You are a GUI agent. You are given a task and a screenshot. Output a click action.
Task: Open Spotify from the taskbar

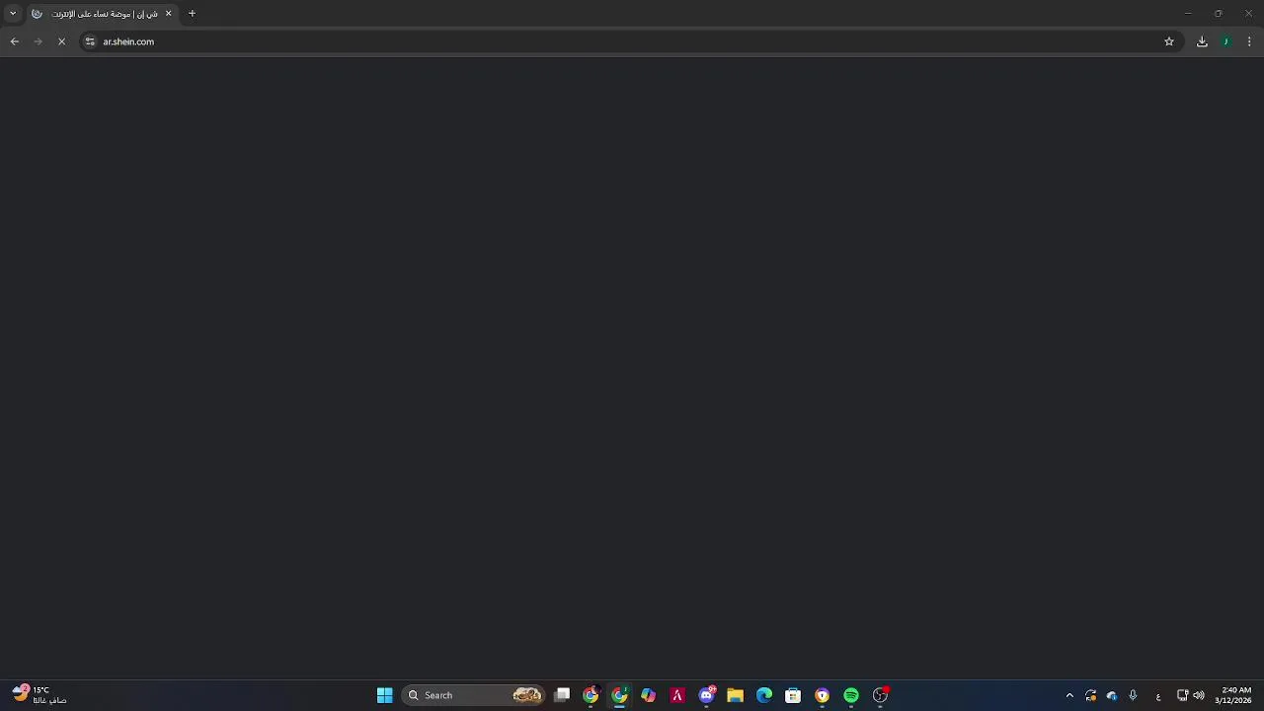851,695
